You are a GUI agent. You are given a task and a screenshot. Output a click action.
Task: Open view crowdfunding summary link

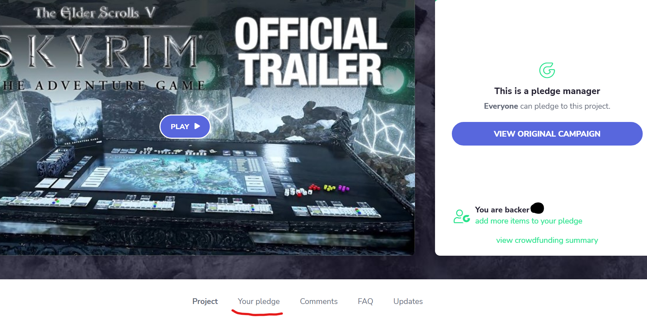click(x=547, y=240)
